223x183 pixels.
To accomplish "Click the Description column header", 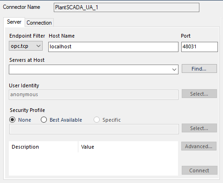I will pyautogui.click(x=44, y=147).
